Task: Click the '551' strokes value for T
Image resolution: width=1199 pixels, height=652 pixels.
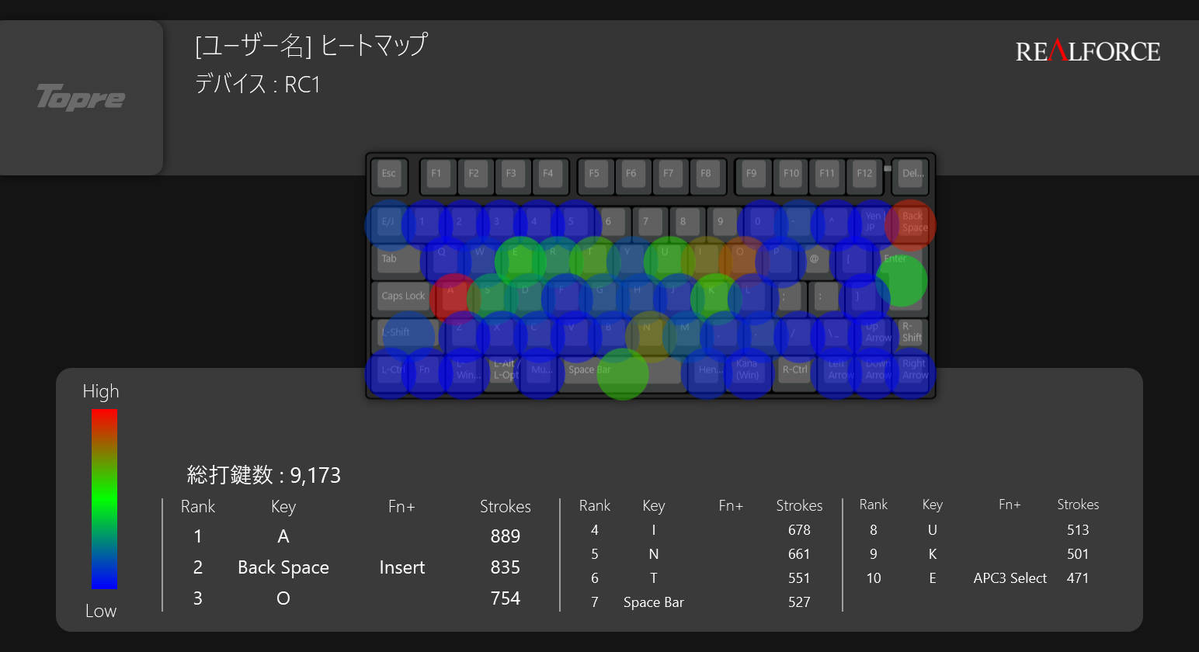Action: tap(799, 578)
